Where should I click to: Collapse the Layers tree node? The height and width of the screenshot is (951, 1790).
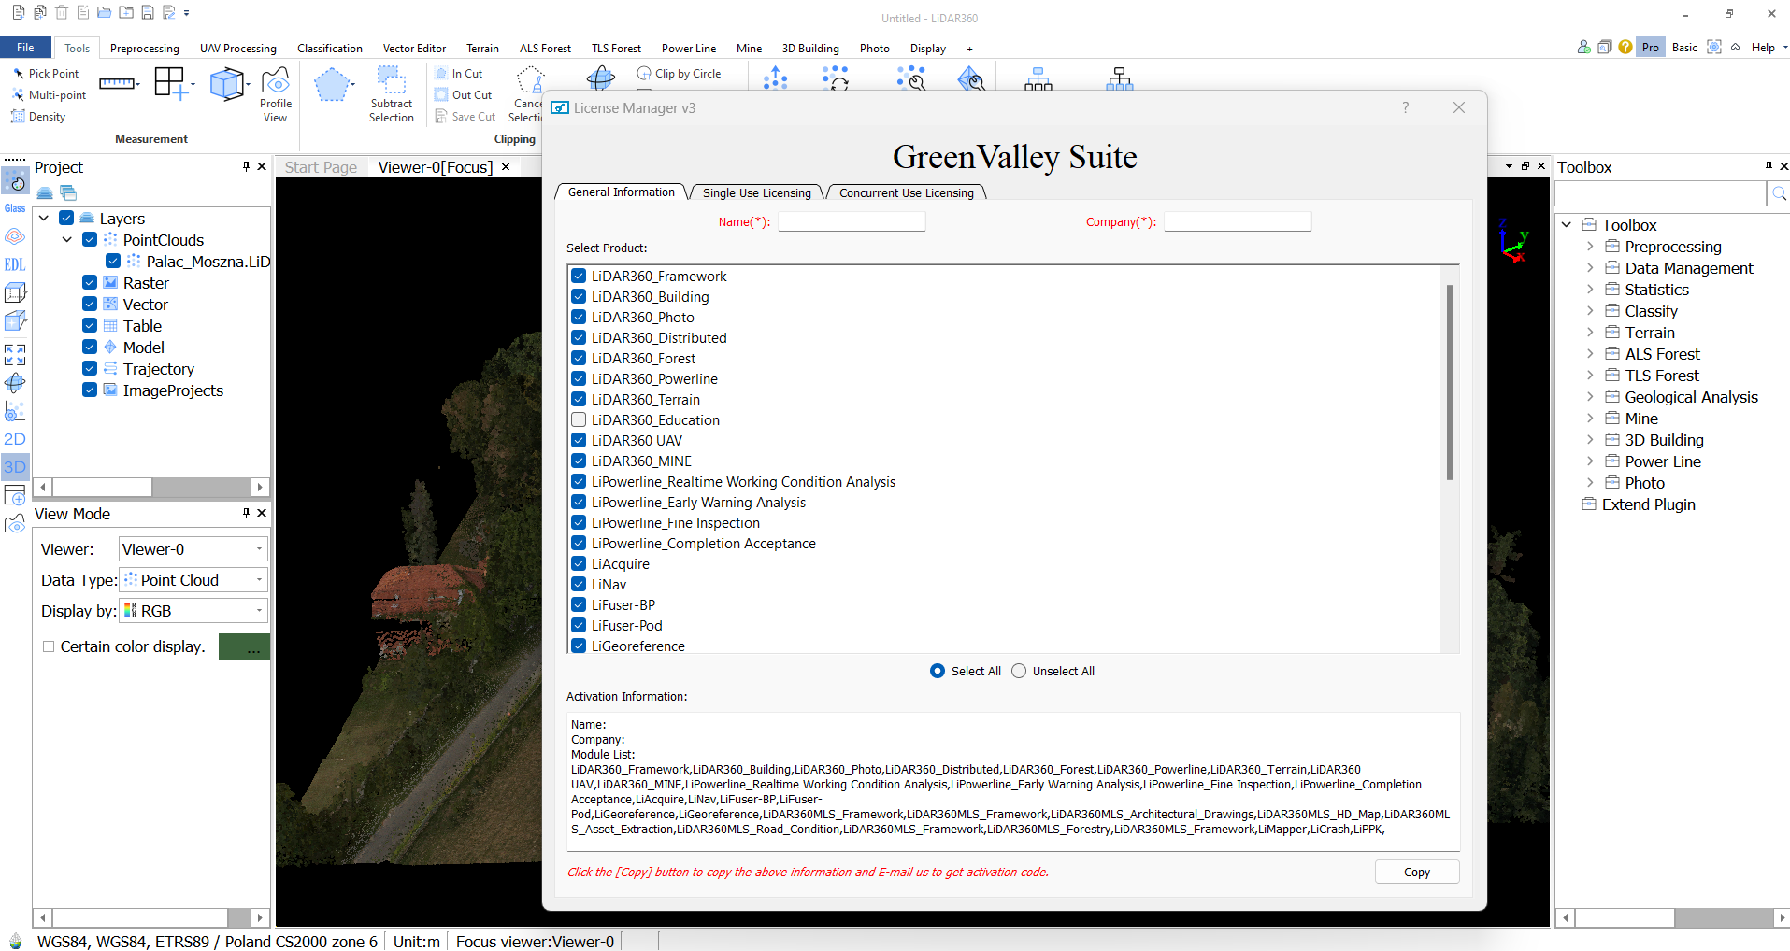click(x=44, y=218)
